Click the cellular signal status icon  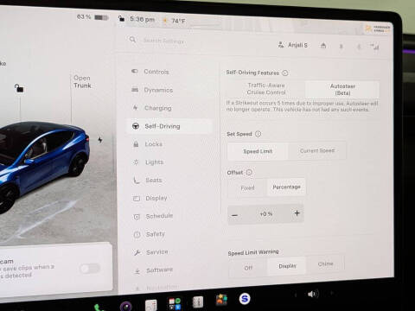click(374, 47)
